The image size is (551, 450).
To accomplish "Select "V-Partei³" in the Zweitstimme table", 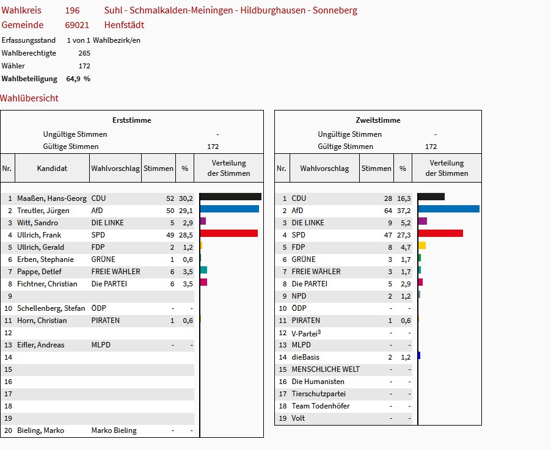I will (306, 333).
